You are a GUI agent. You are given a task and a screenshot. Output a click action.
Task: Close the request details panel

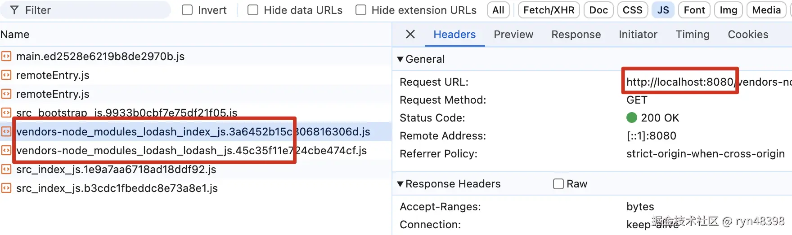click(x=410, y=34)
